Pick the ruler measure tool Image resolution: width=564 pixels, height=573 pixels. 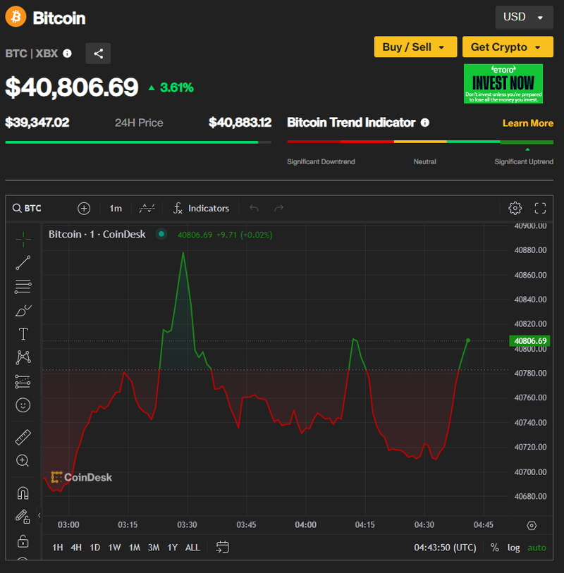click(23, 437)
